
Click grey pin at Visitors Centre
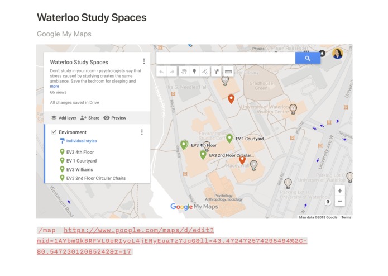[293, 109]
